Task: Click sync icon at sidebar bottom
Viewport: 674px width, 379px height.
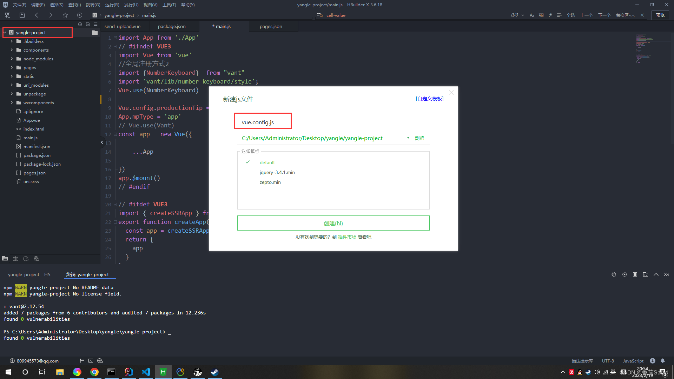Action: click(26, 259)
